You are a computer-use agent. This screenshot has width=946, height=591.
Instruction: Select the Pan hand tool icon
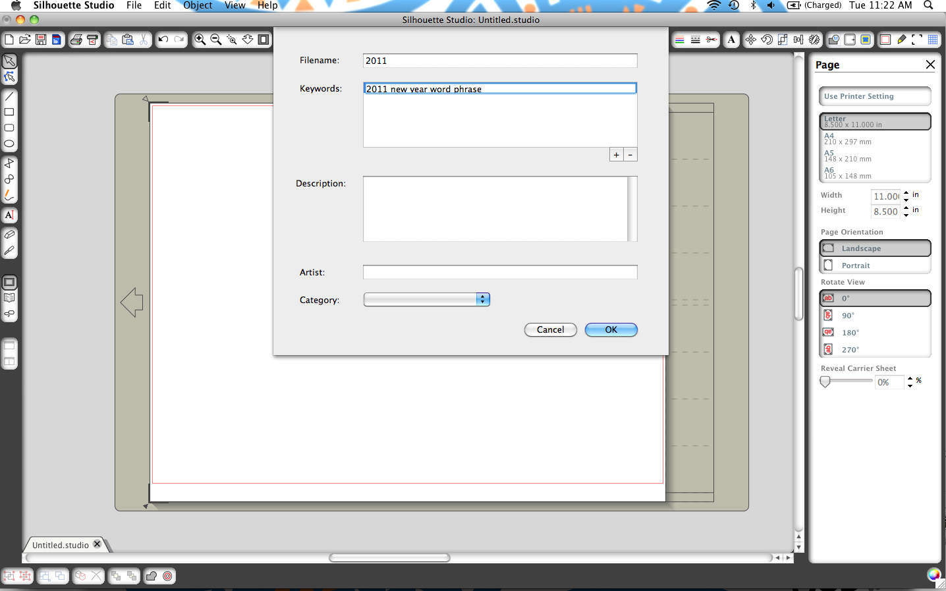click(248, 40)
